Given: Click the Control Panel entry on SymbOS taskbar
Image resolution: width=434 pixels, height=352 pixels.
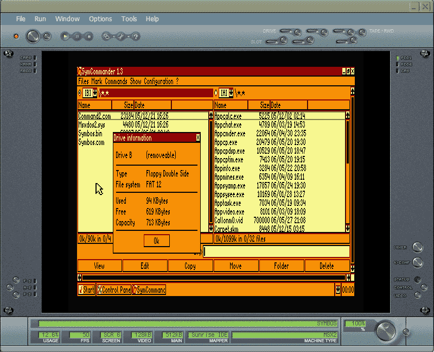Looking at the screenshot, I should pos(114,290).
